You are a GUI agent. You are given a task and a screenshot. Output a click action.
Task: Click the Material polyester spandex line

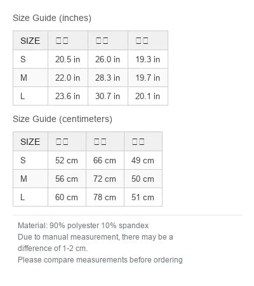[83, 226]
